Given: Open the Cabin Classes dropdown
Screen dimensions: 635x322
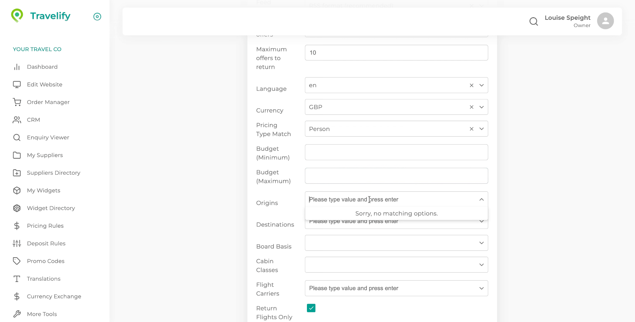Looking at the screenshot, I should tap(482, 265).
